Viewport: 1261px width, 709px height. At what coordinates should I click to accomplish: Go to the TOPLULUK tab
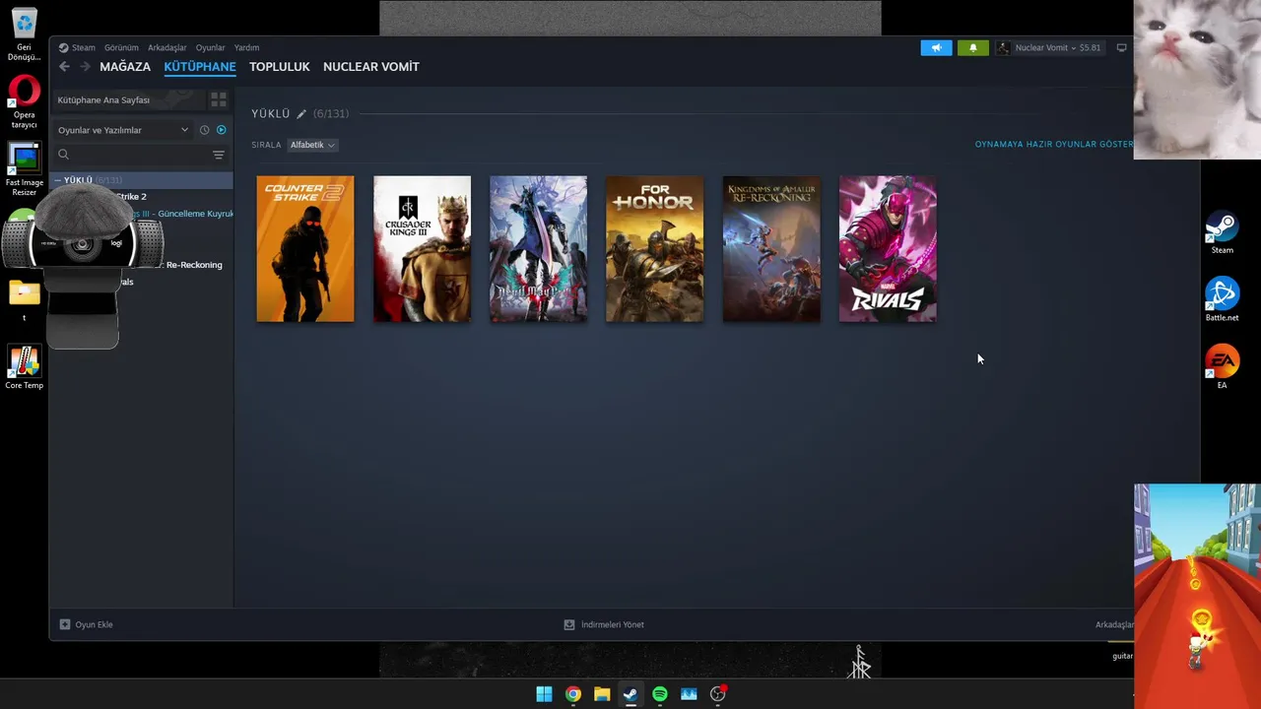pyautogui.click(x=280, y=67)
